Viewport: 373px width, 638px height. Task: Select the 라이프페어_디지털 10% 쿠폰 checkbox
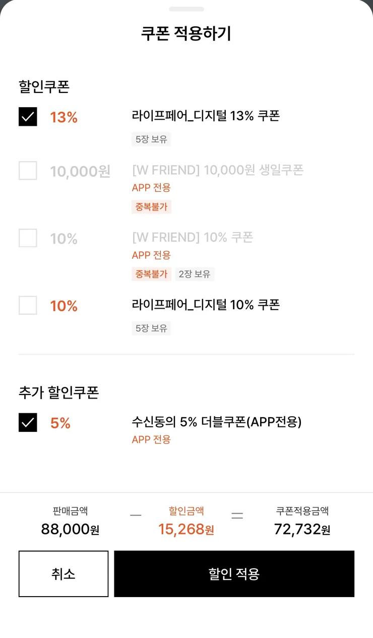[28, 305]
